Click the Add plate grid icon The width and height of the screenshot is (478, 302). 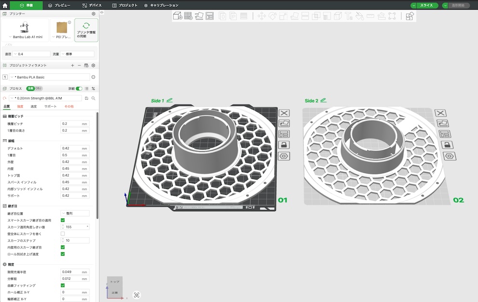[x=188, y=16]
